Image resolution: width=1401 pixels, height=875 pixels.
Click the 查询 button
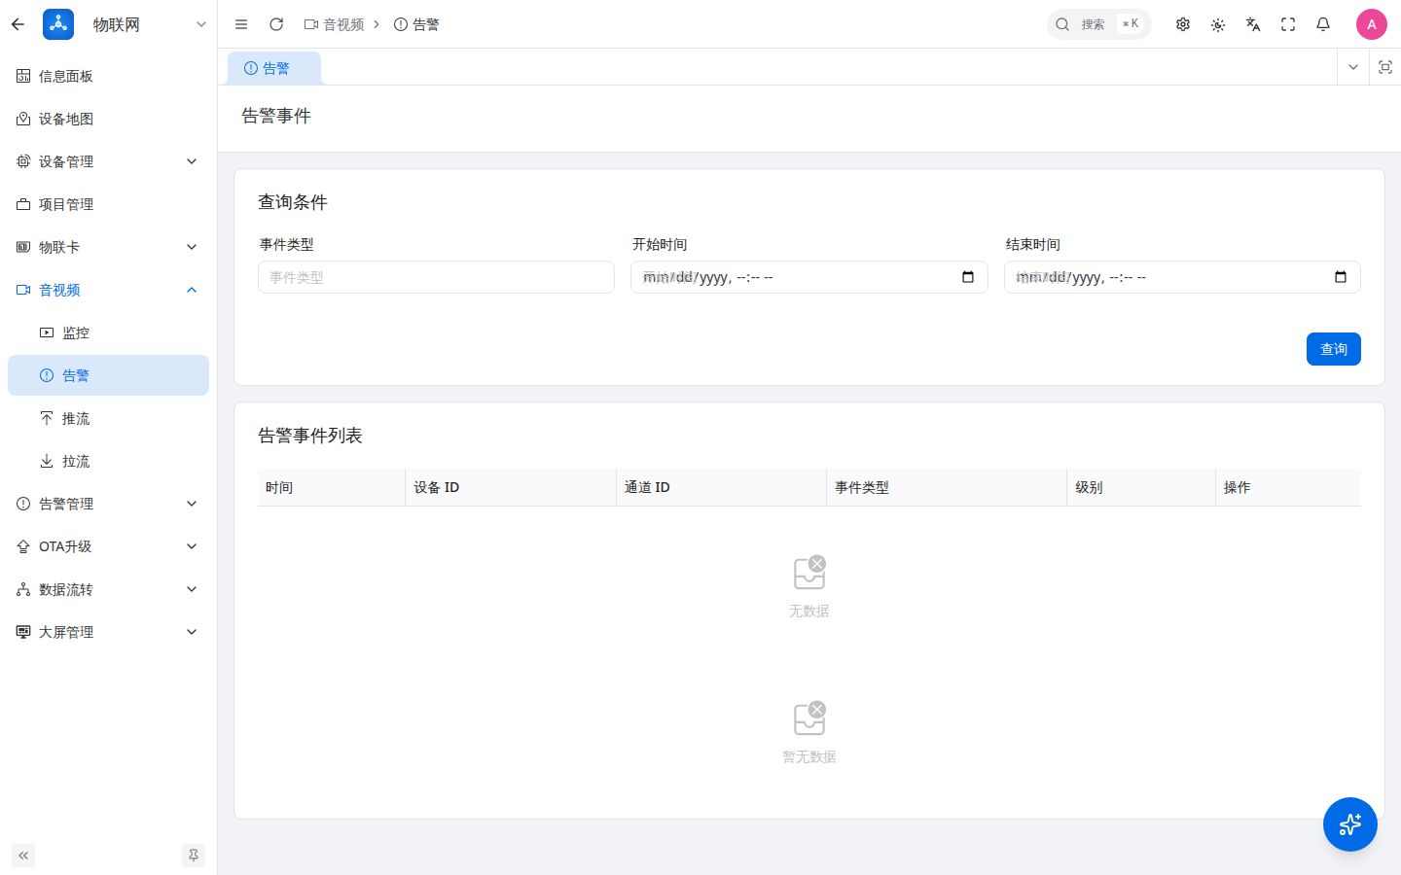pos(1334,349)
